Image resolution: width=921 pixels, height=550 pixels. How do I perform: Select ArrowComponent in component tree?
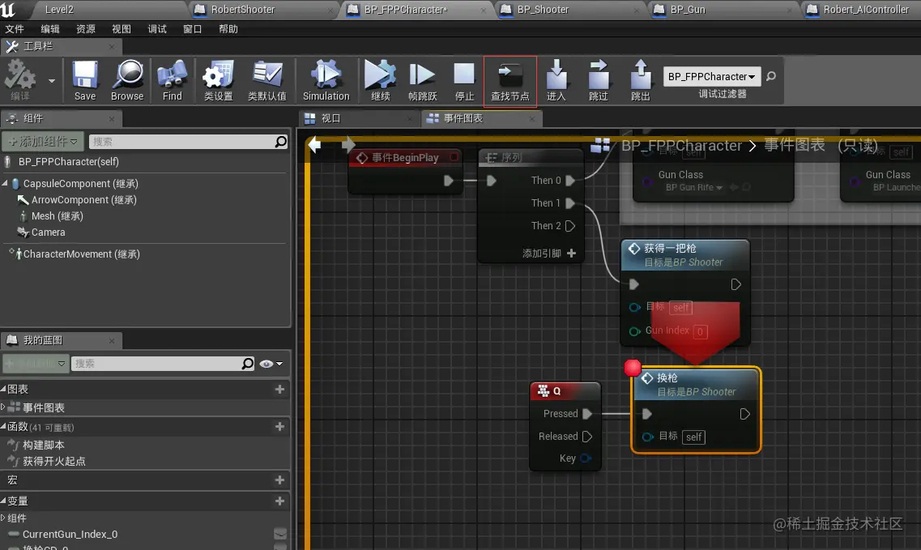click(x=83, y=200)
